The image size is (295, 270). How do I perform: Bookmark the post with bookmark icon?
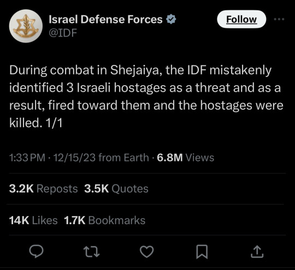click(x=202, y=252)
